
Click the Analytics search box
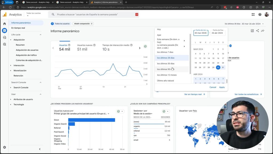point(94,14)
